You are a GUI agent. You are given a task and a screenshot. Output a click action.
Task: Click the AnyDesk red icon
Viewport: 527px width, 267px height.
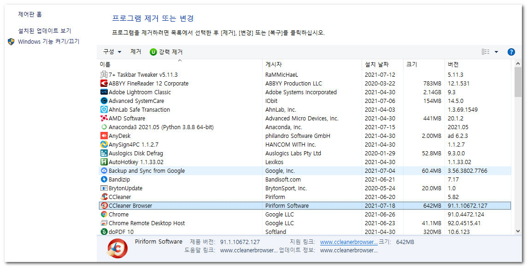104,136
